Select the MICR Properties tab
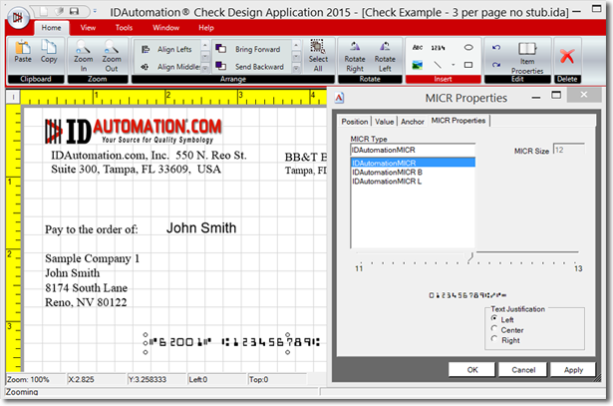Screen dimensions: 613x406 click(x=459, y=121)
